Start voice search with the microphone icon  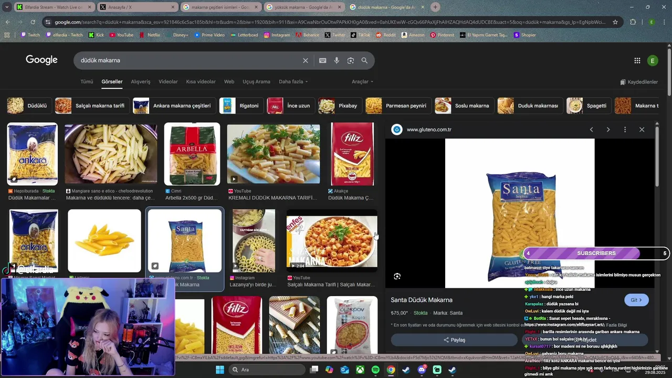pos(337,60)
